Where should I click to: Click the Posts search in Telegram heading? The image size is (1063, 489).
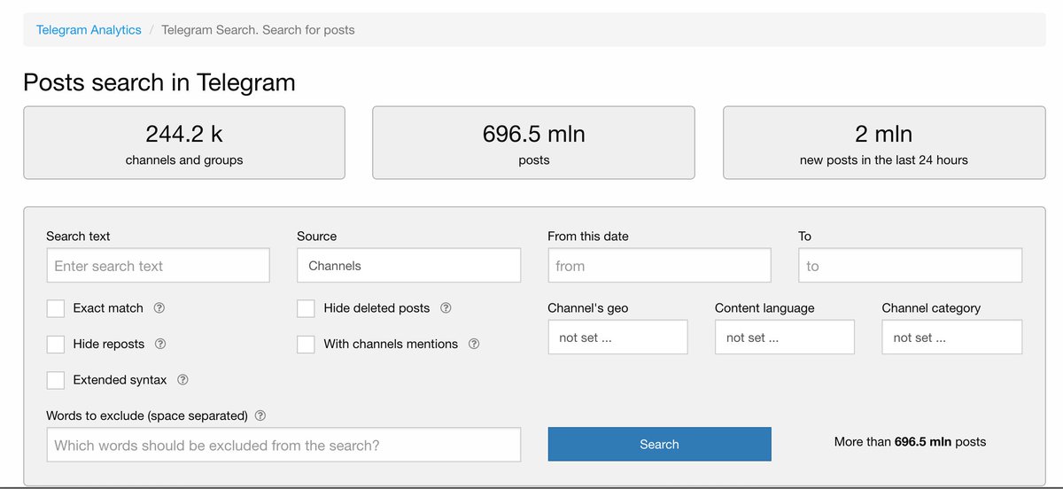pyautogui.click(x=159, y=82)
